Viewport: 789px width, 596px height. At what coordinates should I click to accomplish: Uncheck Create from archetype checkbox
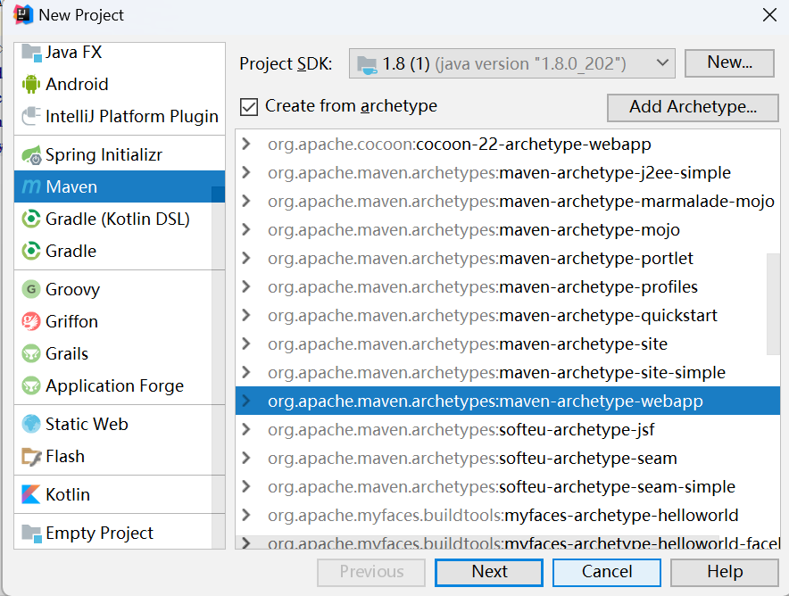(x=249, y=107)
